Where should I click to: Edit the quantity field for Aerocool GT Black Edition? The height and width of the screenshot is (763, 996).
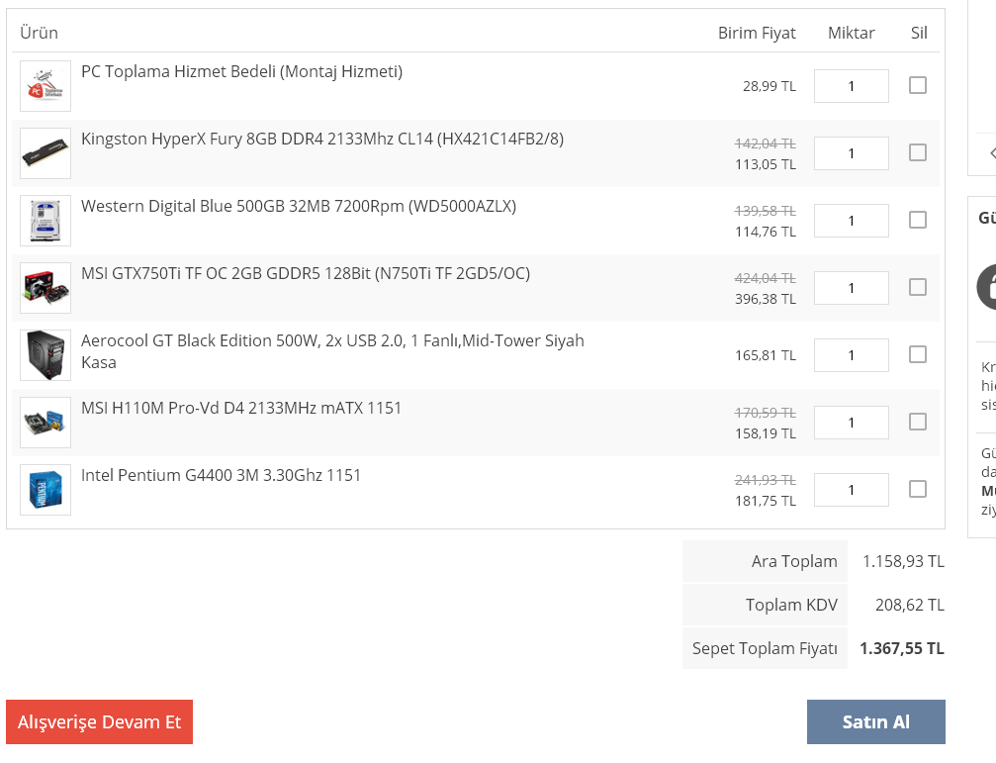coord(852,355)
